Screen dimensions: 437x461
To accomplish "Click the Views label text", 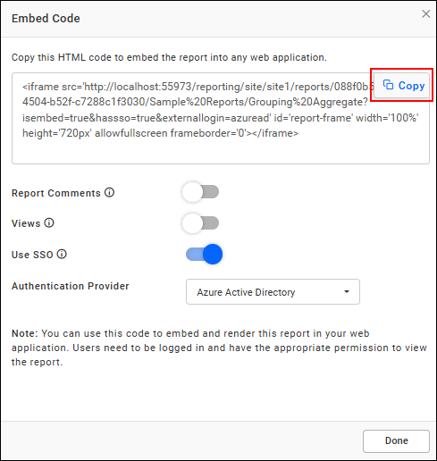I will click(26, 223).
